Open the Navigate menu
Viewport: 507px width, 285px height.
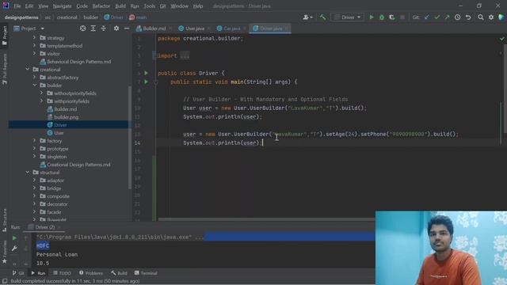(x=62, y=6)
